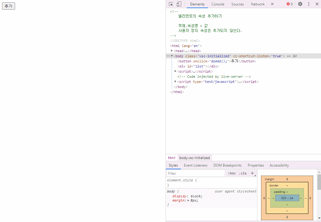Open the DOM Breakpoints tab
Image resolution: width=321 pixels, height=222 pixels.
(x=227, y=165)
